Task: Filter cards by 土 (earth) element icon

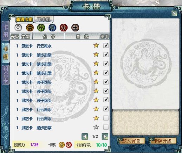Action: click(75, 28)
